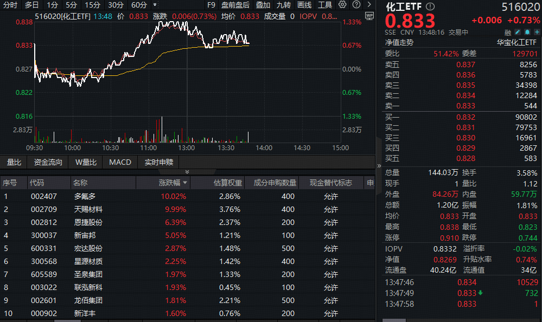Open the 工具 tools menu
Viewport: 542px width, 322px height.
click(325, 5)
